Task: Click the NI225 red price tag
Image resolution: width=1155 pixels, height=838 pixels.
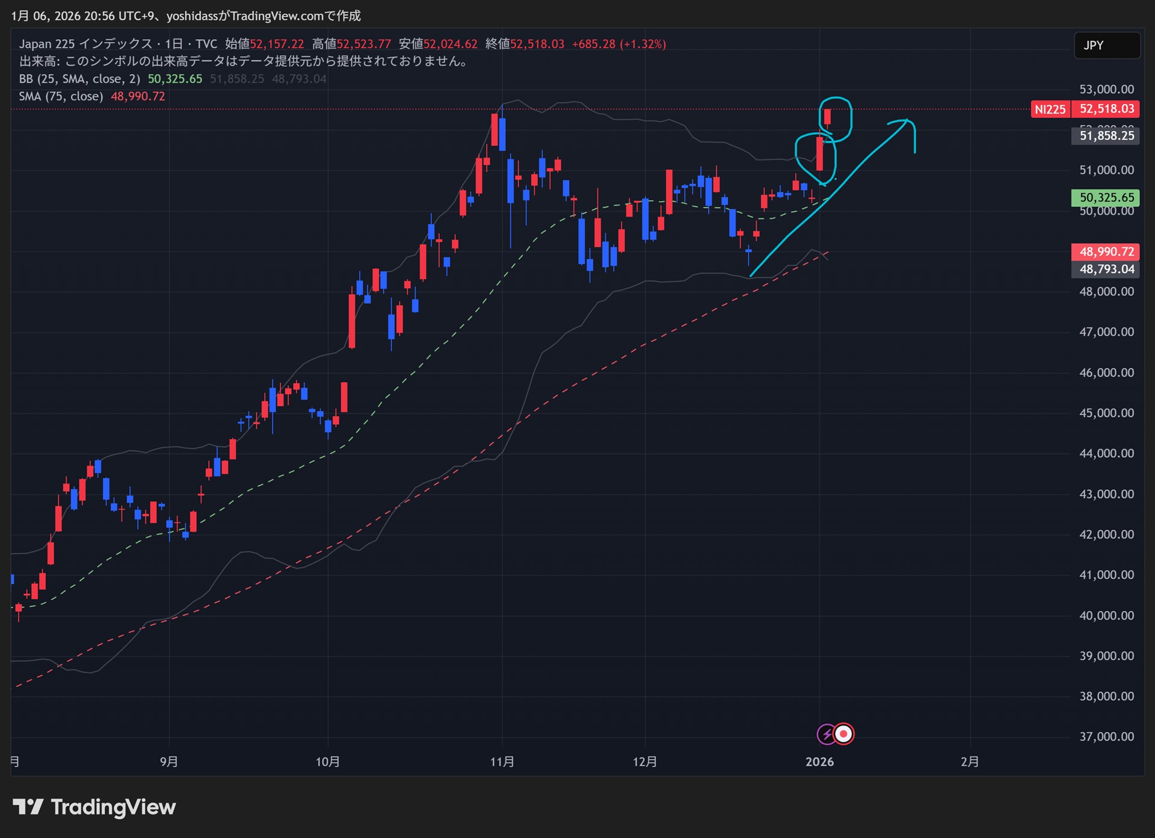Action: pyautogui.click(x=1050, y=109)
